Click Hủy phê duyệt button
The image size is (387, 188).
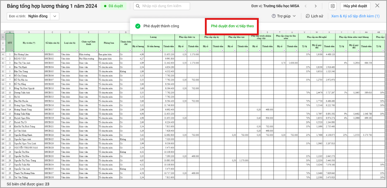[x=355, y=6]
